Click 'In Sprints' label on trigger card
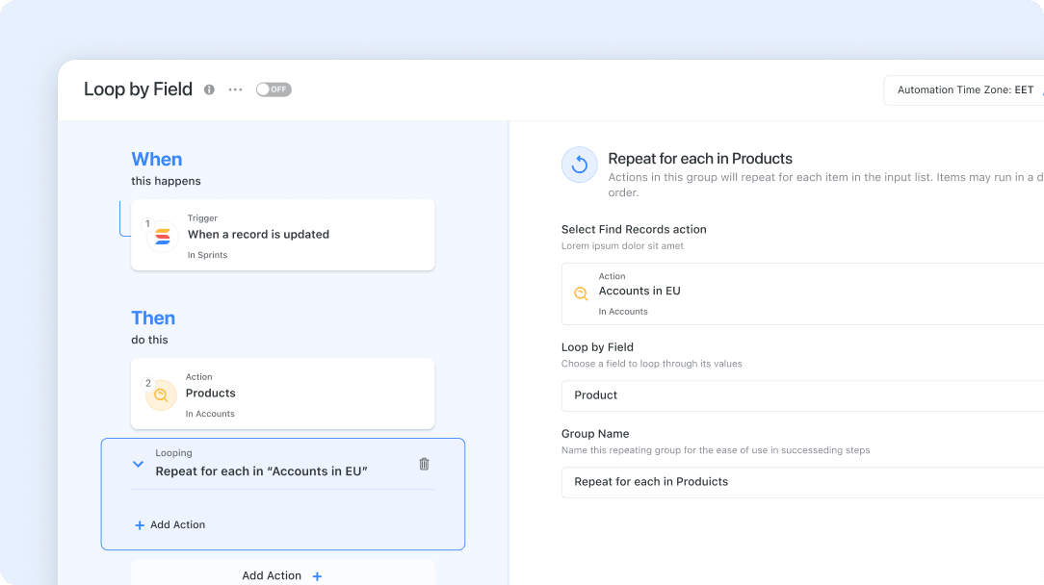Viewport: 1044px width, 585px height. pos(207,255)
